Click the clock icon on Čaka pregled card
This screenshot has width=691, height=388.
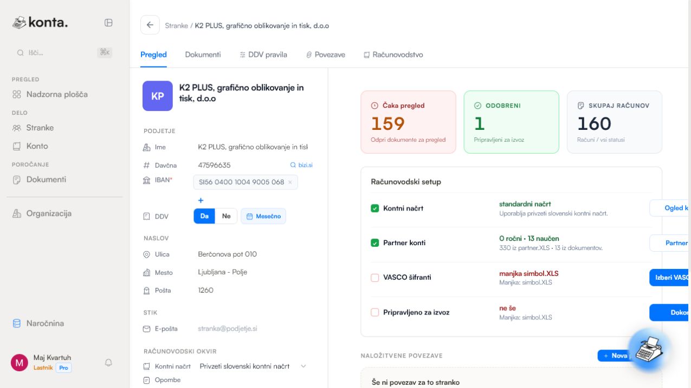tap(374, 106)
